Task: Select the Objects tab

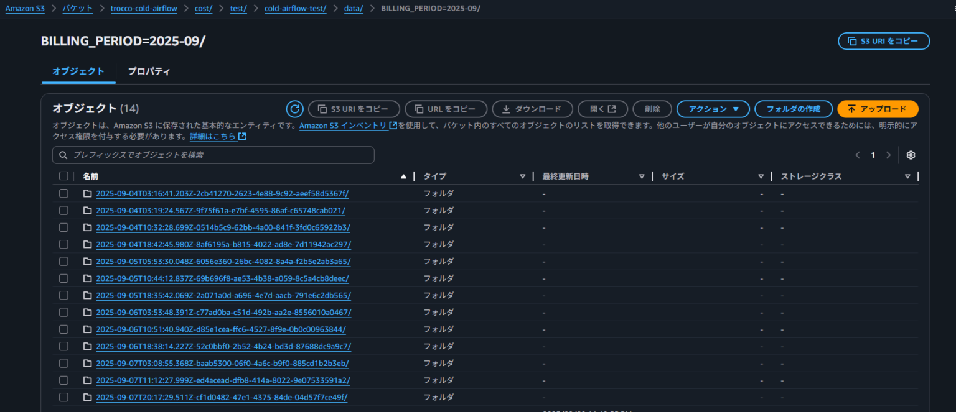Action: 78,71
